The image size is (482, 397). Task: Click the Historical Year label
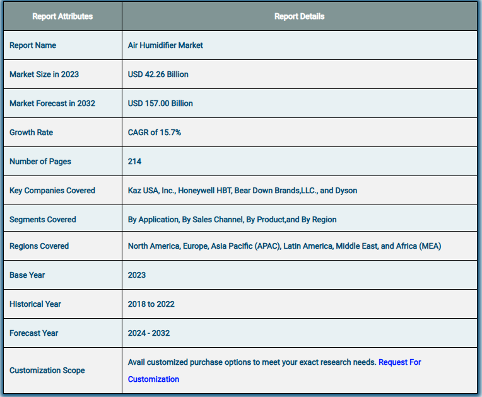pyautogui.click(x=35, y=304)
